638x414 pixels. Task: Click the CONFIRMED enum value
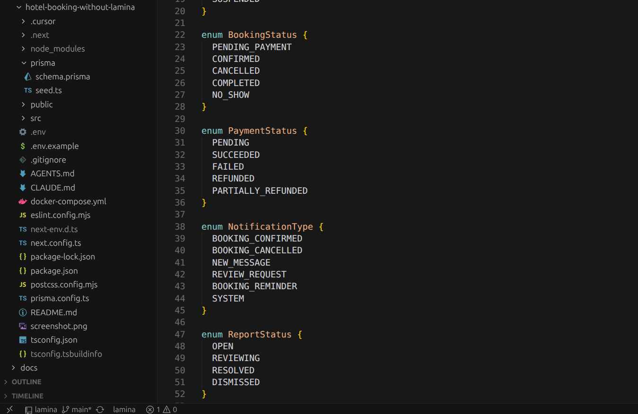coord(236,59)
